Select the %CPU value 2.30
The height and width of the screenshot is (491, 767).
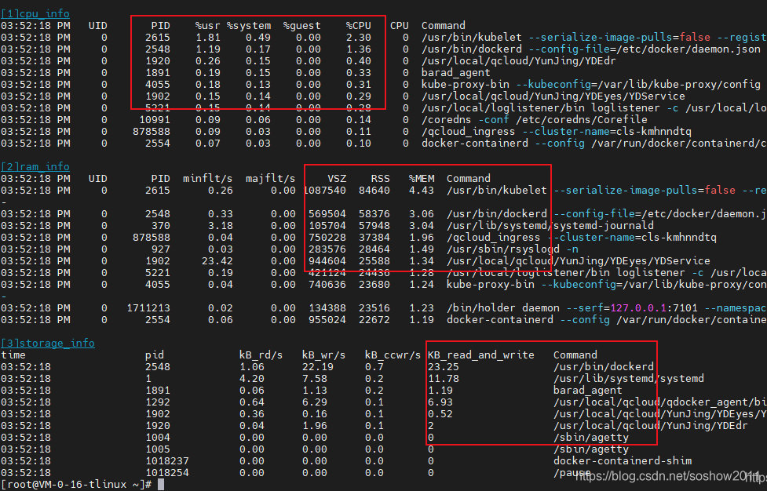coord(359,38)
